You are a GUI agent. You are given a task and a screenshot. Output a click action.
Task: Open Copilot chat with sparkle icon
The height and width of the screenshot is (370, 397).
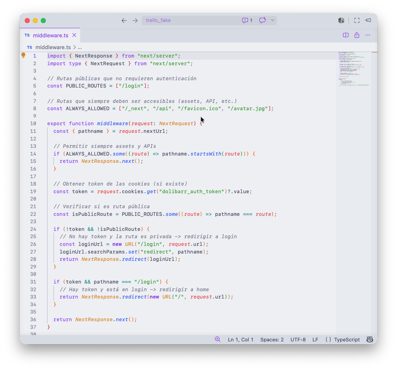[x=263, y=20]
